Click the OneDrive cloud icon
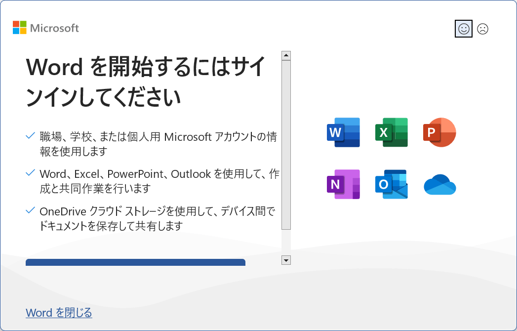This screenshot has width=517, height=331. coord(440,185)
